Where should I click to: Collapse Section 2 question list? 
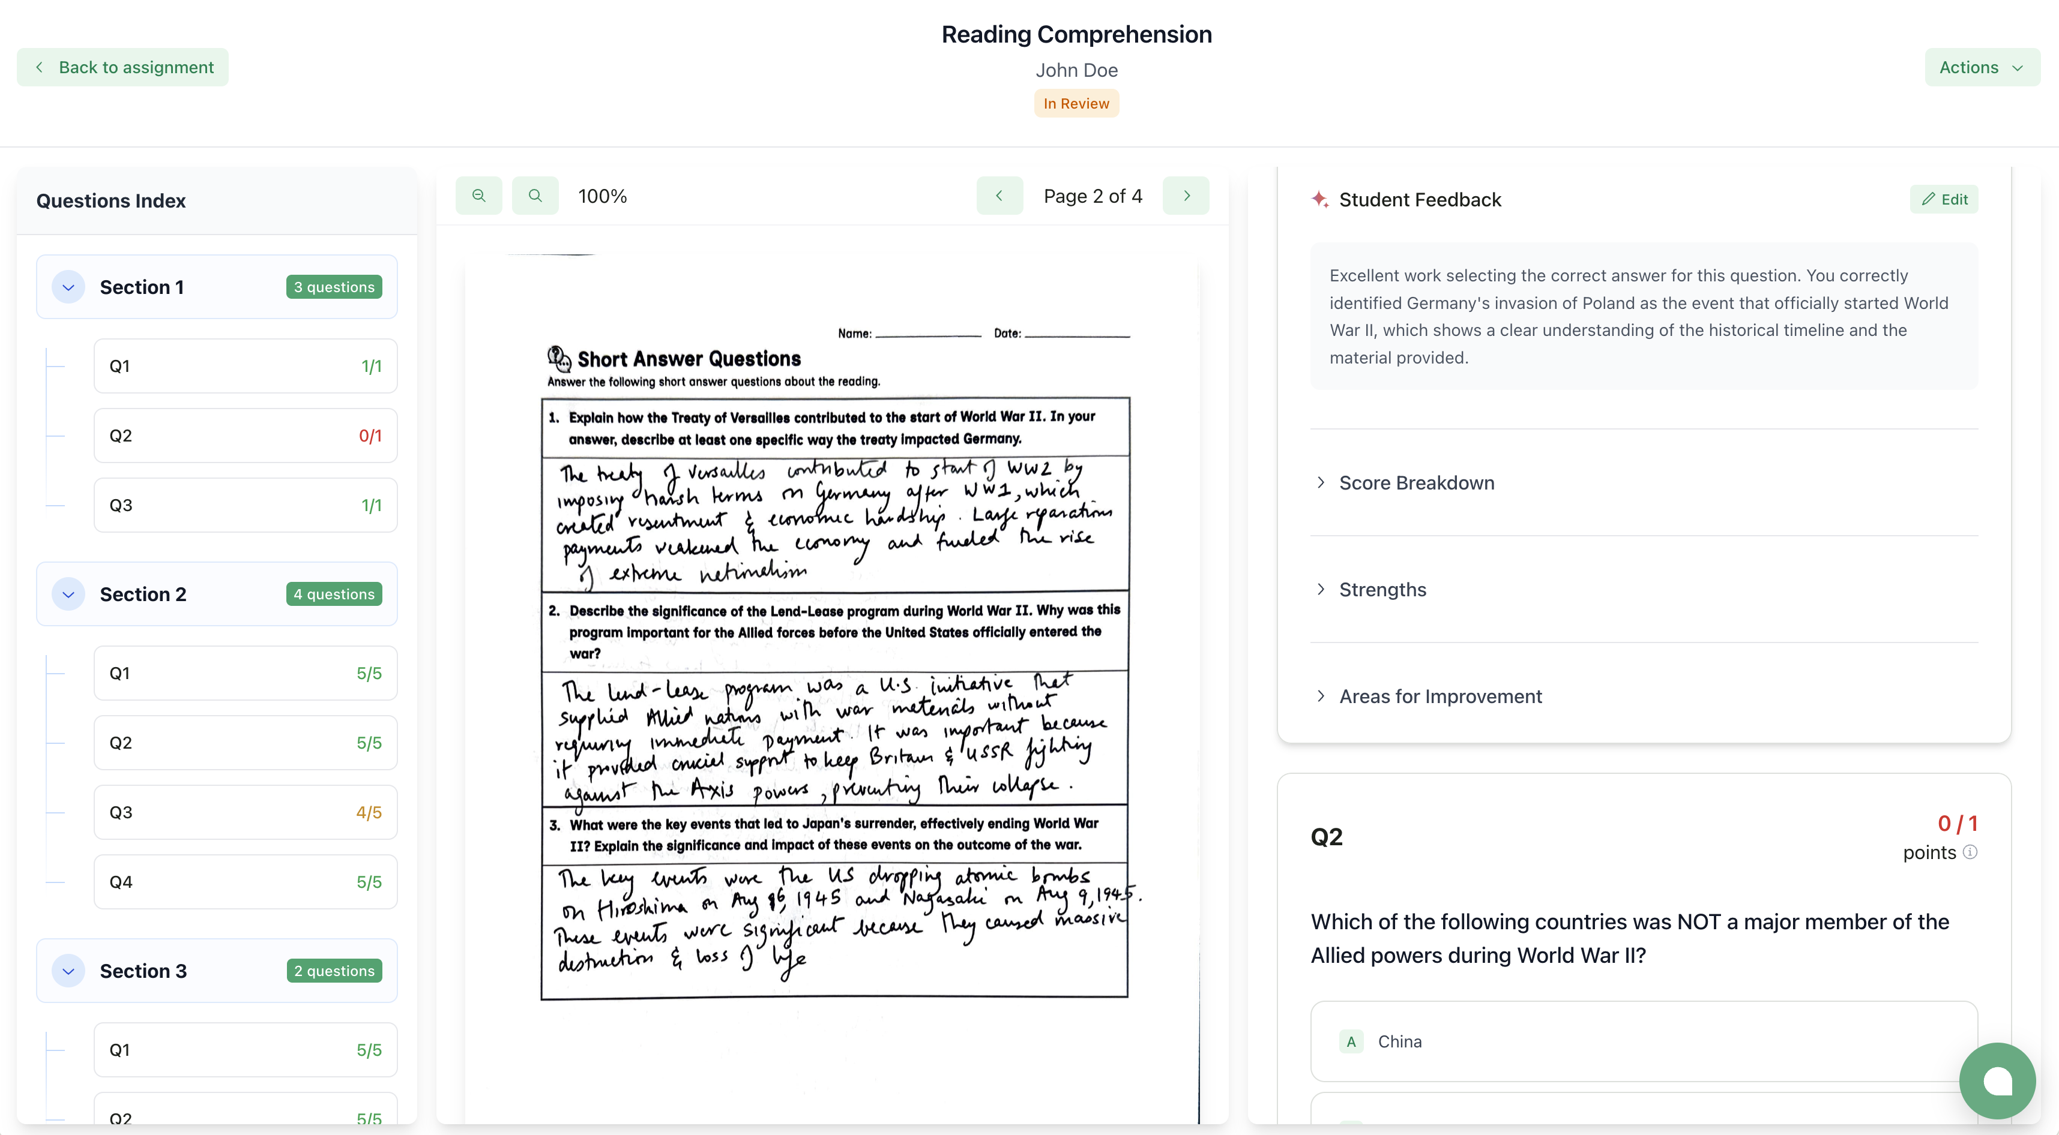tap(69, 594)
